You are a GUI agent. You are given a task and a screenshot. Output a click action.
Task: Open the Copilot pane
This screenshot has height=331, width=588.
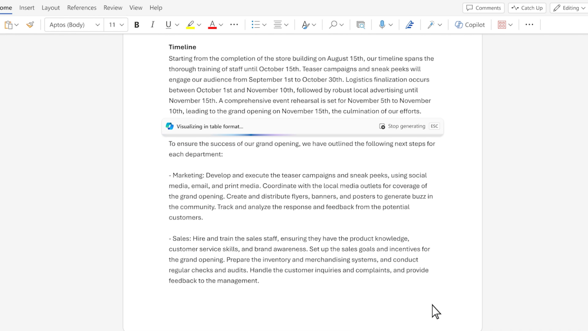[x=470, y=25]
